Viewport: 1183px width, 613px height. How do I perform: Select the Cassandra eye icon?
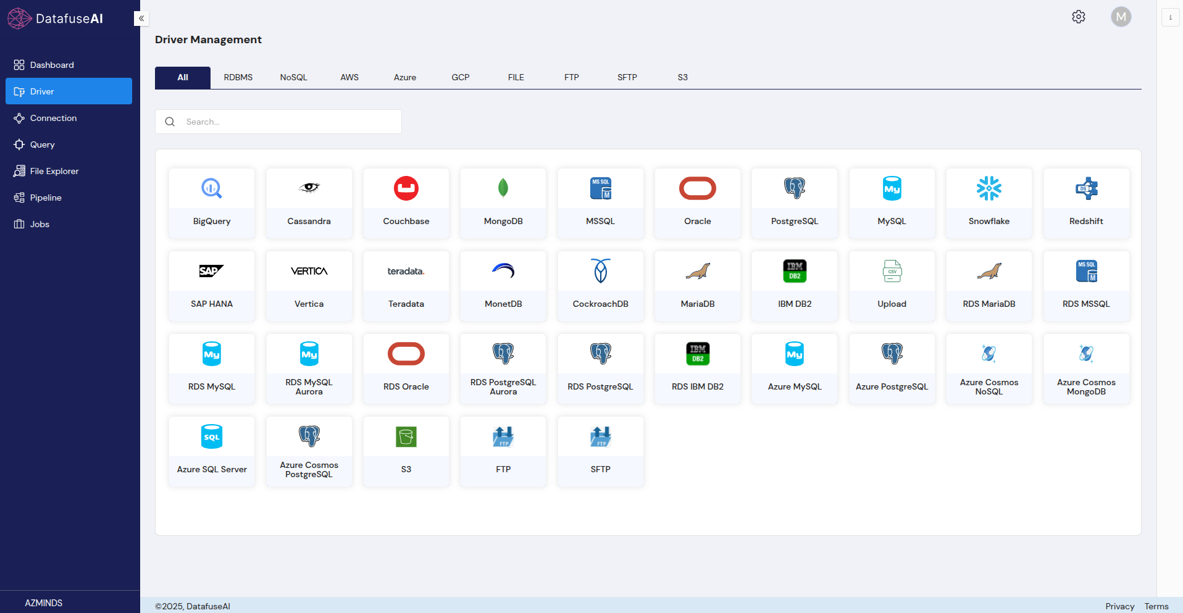tap(309, 188)
